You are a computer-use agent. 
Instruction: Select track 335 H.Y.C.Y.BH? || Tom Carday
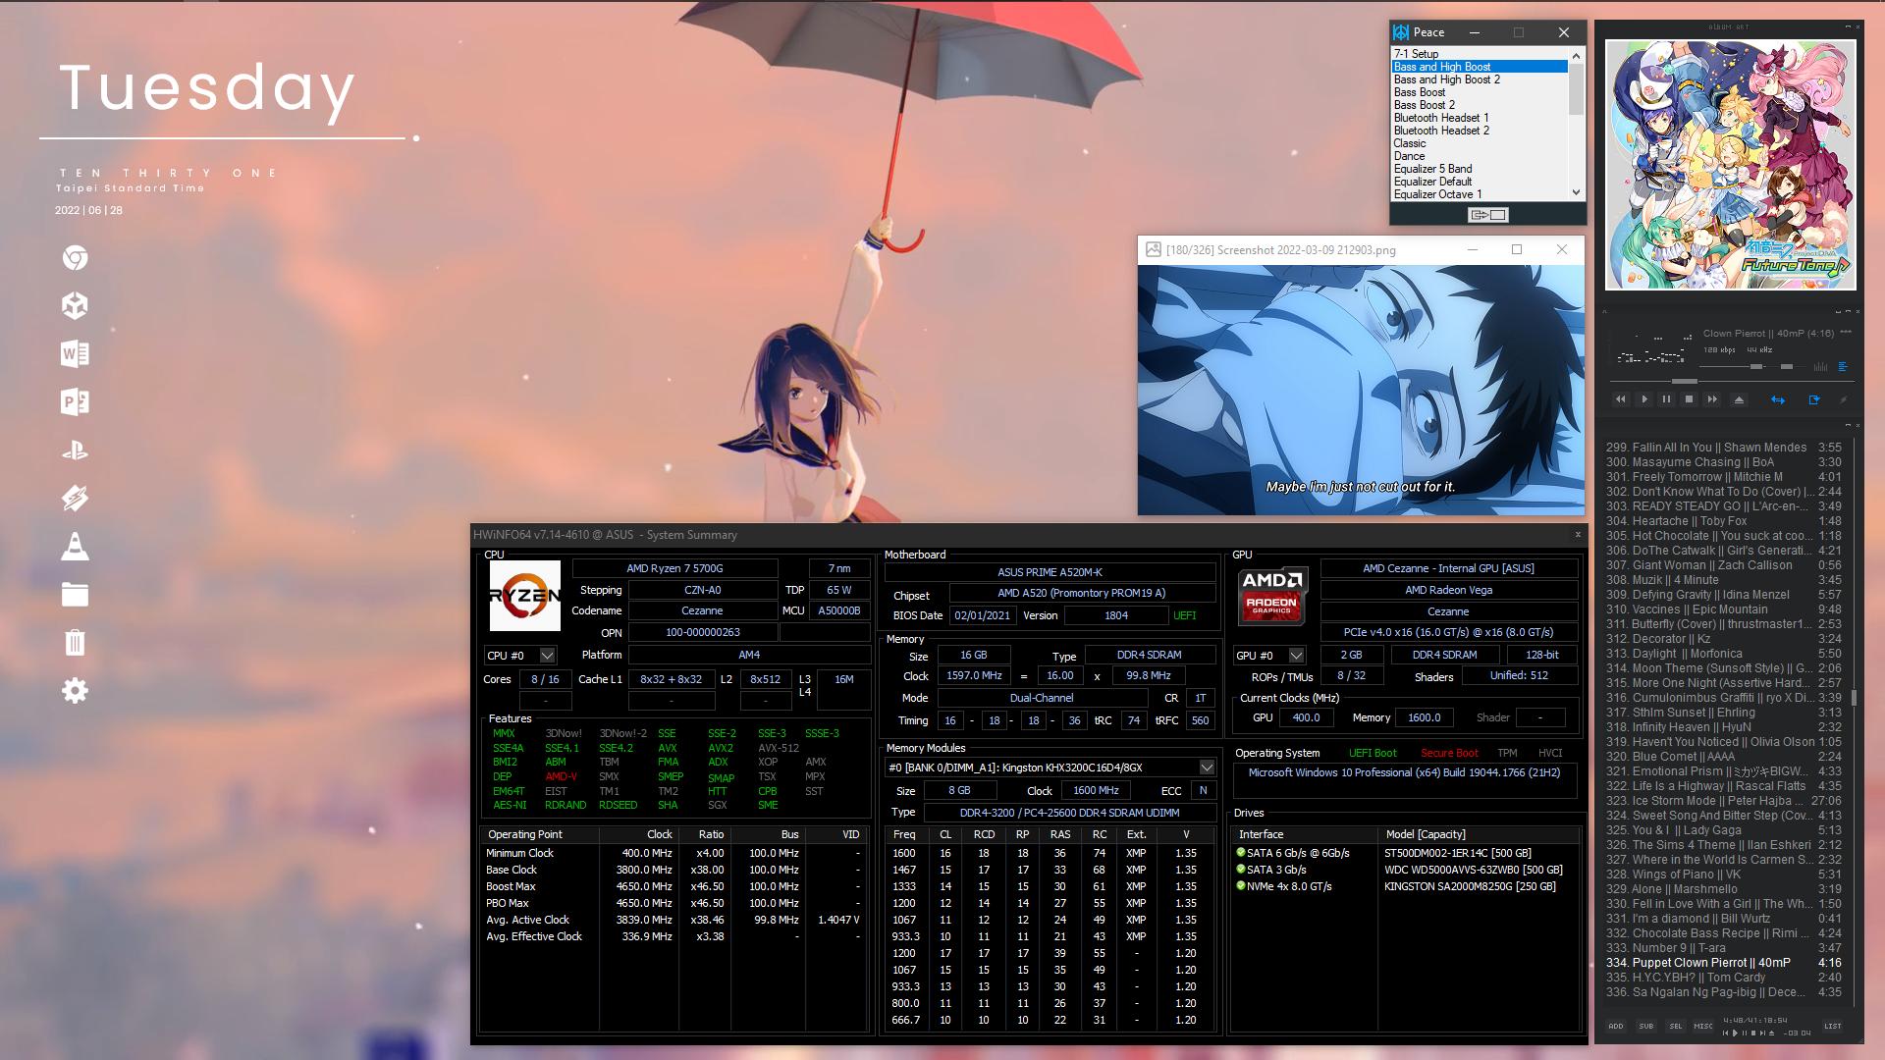(1724, 978)
